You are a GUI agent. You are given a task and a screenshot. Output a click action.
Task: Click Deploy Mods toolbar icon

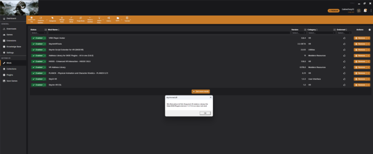click(71, 20)
